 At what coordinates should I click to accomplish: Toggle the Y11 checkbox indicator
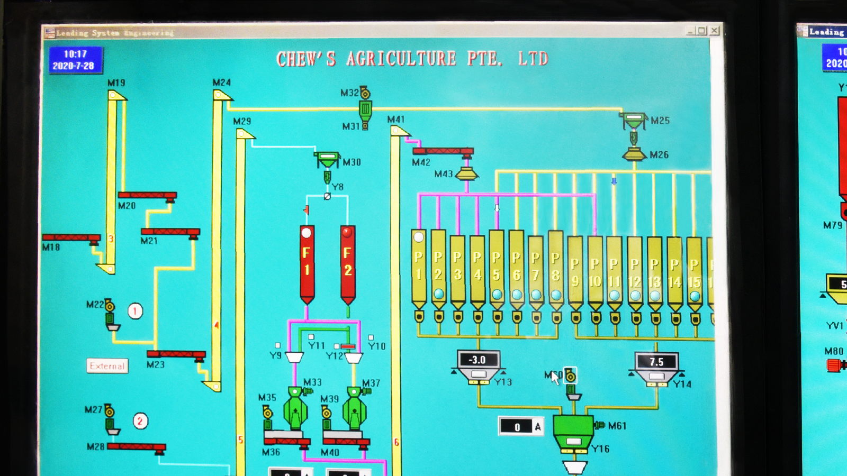[311, 337]
